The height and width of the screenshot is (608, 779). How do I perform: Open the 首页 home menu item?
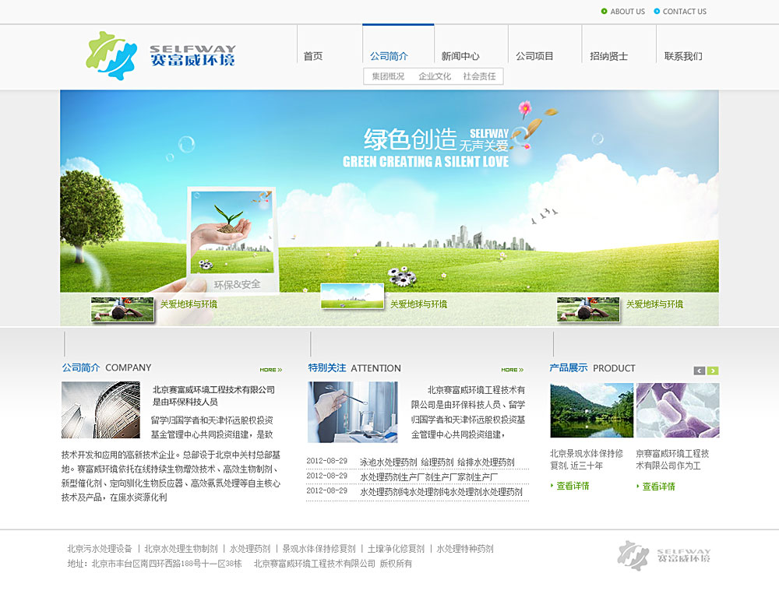tap(313, 56)
